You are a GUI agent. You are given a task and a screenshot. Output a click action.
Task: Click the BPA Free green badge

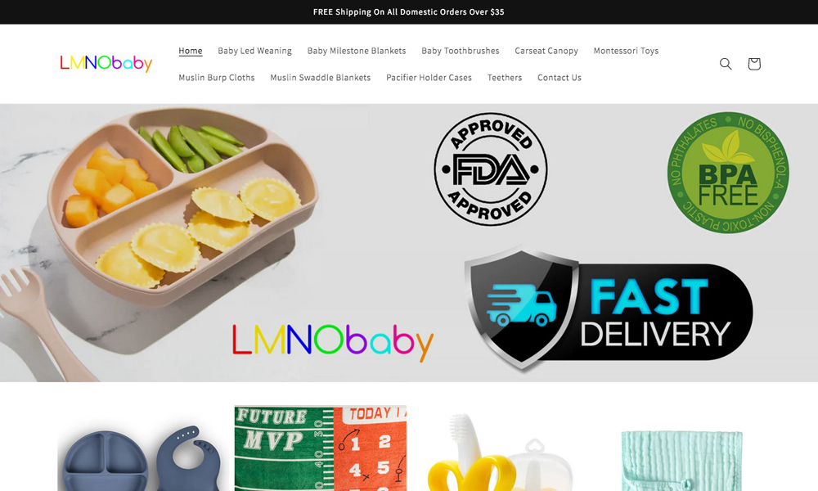pyautogui.click(x=728, y=172)
